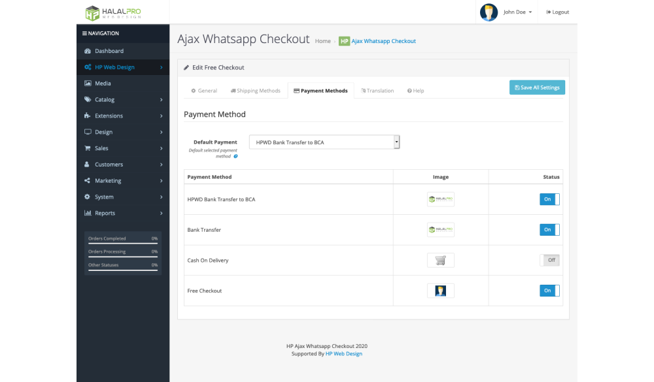Image resolution: width=654 pixels, height=382 pixels.
Task: Click the Orders Completed progress bar
Action: coord(123,244)
